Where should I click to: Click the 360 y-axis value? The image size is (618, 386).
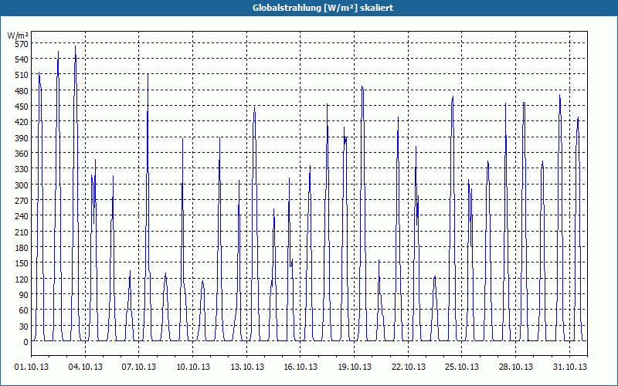(x=22, y=154)
